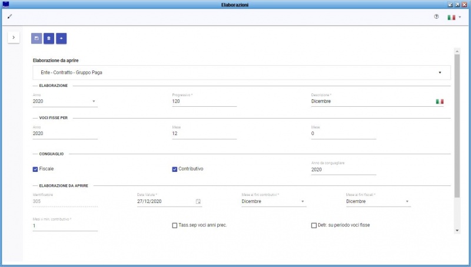Uncheck the Fiscale checkbox
The width and height of the screenshot is (471, 267).
(x=36, y=169)
